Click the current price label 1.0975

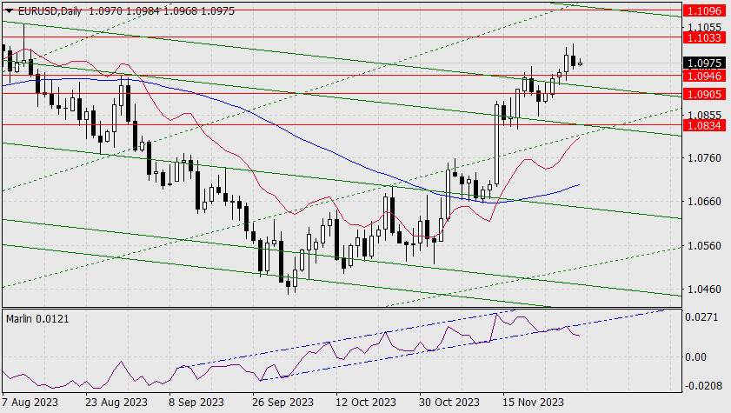pos(704,63)
